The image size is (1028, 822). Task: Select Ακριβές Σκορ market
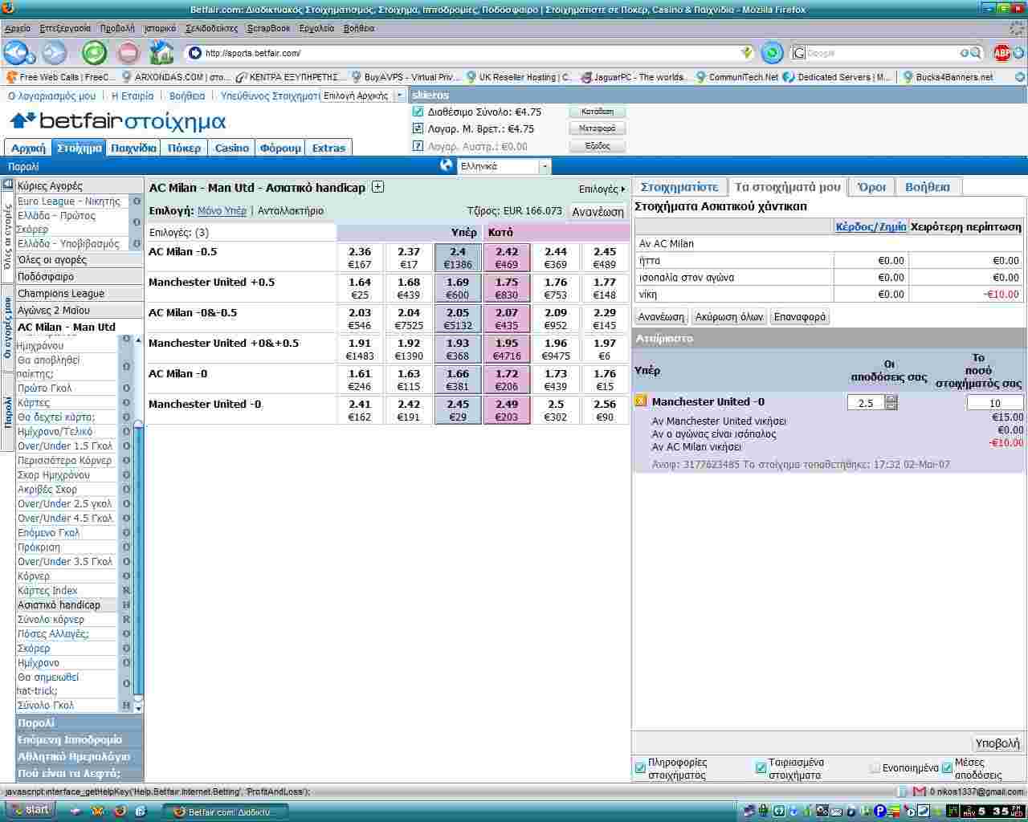click(47, 490)
